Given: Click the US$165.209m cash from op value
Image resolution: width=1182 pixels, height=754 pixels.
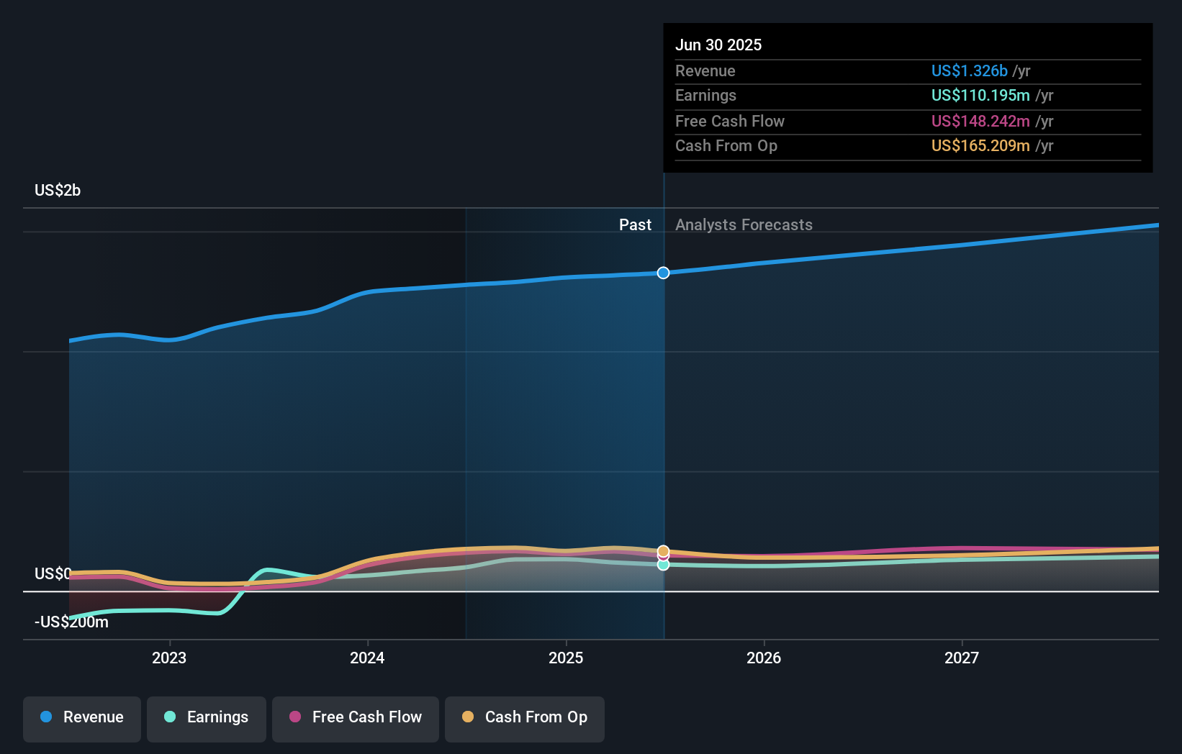Looking at the screenshot, I should [x=980, y=145].
